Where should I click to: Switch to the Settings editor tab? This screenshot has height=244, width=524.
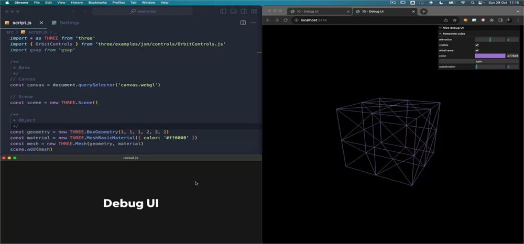coord(66,23)
